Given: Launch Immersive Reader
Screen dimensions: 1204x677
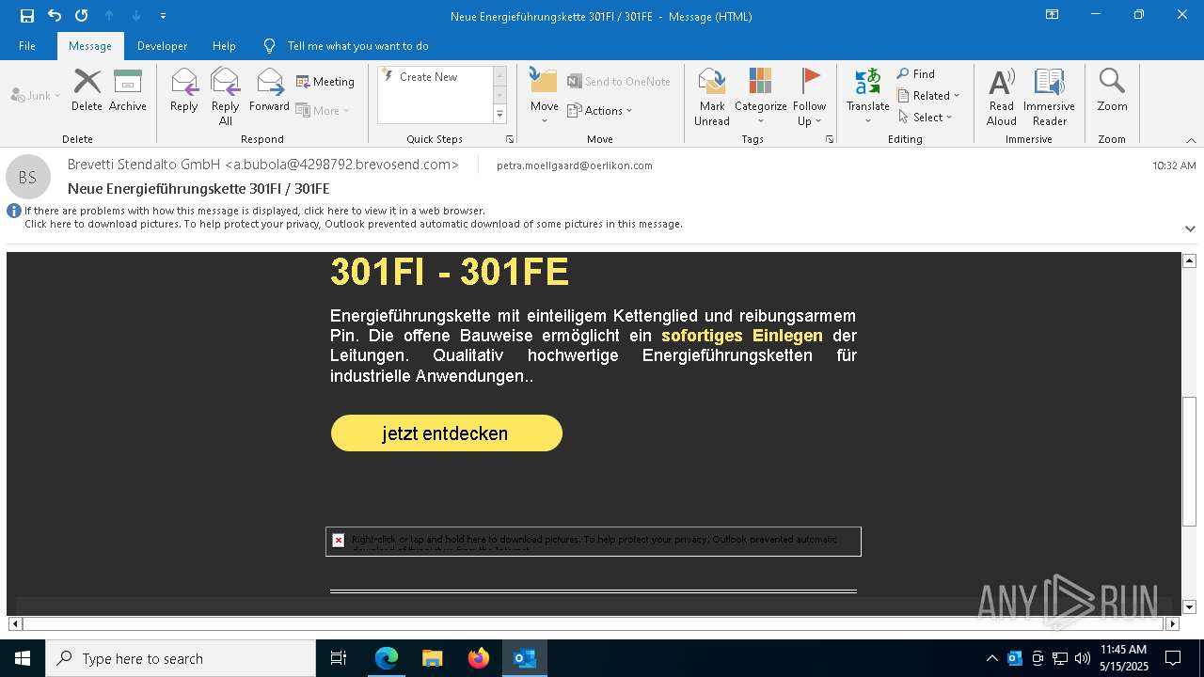Looking at the screenshot, I should point(1049,97).
